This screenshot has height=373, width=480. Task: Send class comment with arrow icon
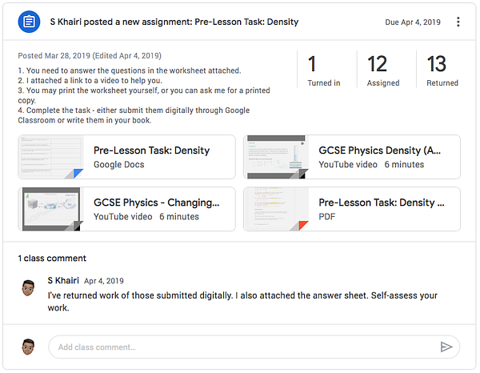pos(446,347)
